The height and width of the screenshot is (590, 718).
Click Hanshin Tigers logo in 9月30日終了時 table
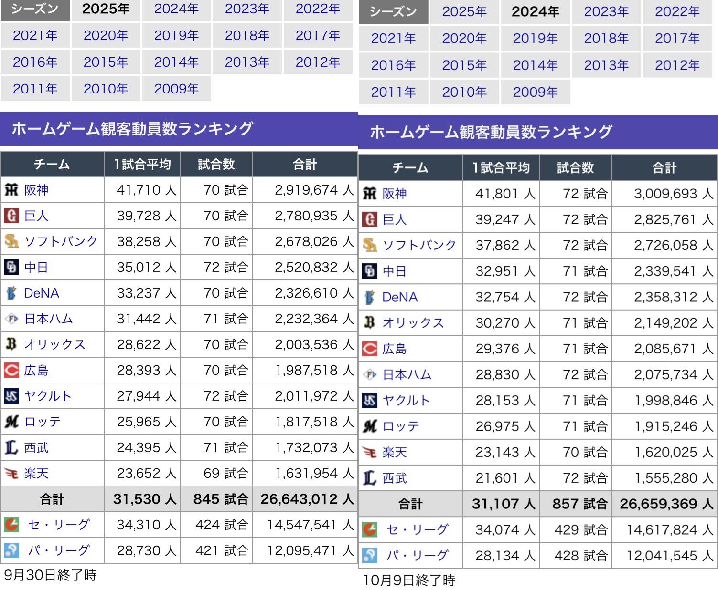pyautogui.click(x=11, y=190)
